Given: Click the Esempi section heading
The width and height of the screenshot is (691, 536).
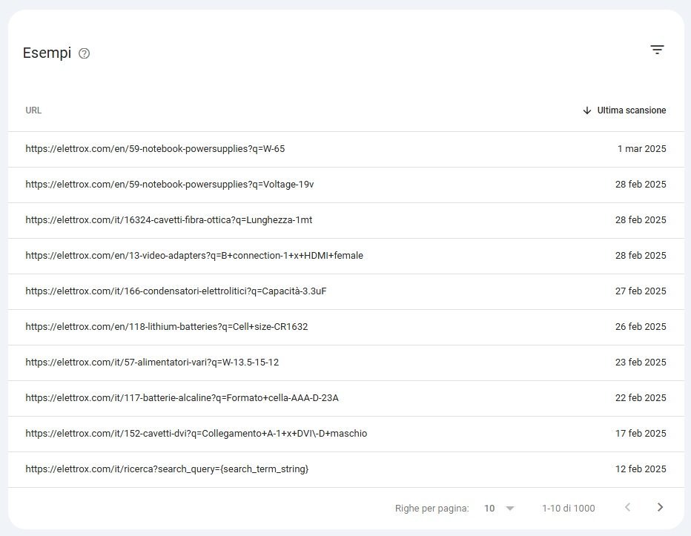Looking at the screenshot, I should click(47, 53).
